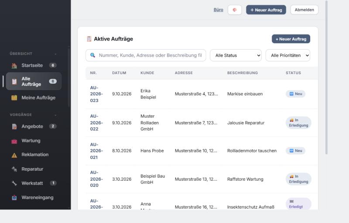349x223 pixels.
Task: Open order AU-2026-021 link
Action: coord(96,151)
